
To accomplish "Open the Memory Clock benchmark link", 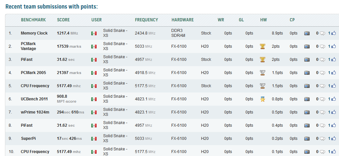I will tap(34, 33).
